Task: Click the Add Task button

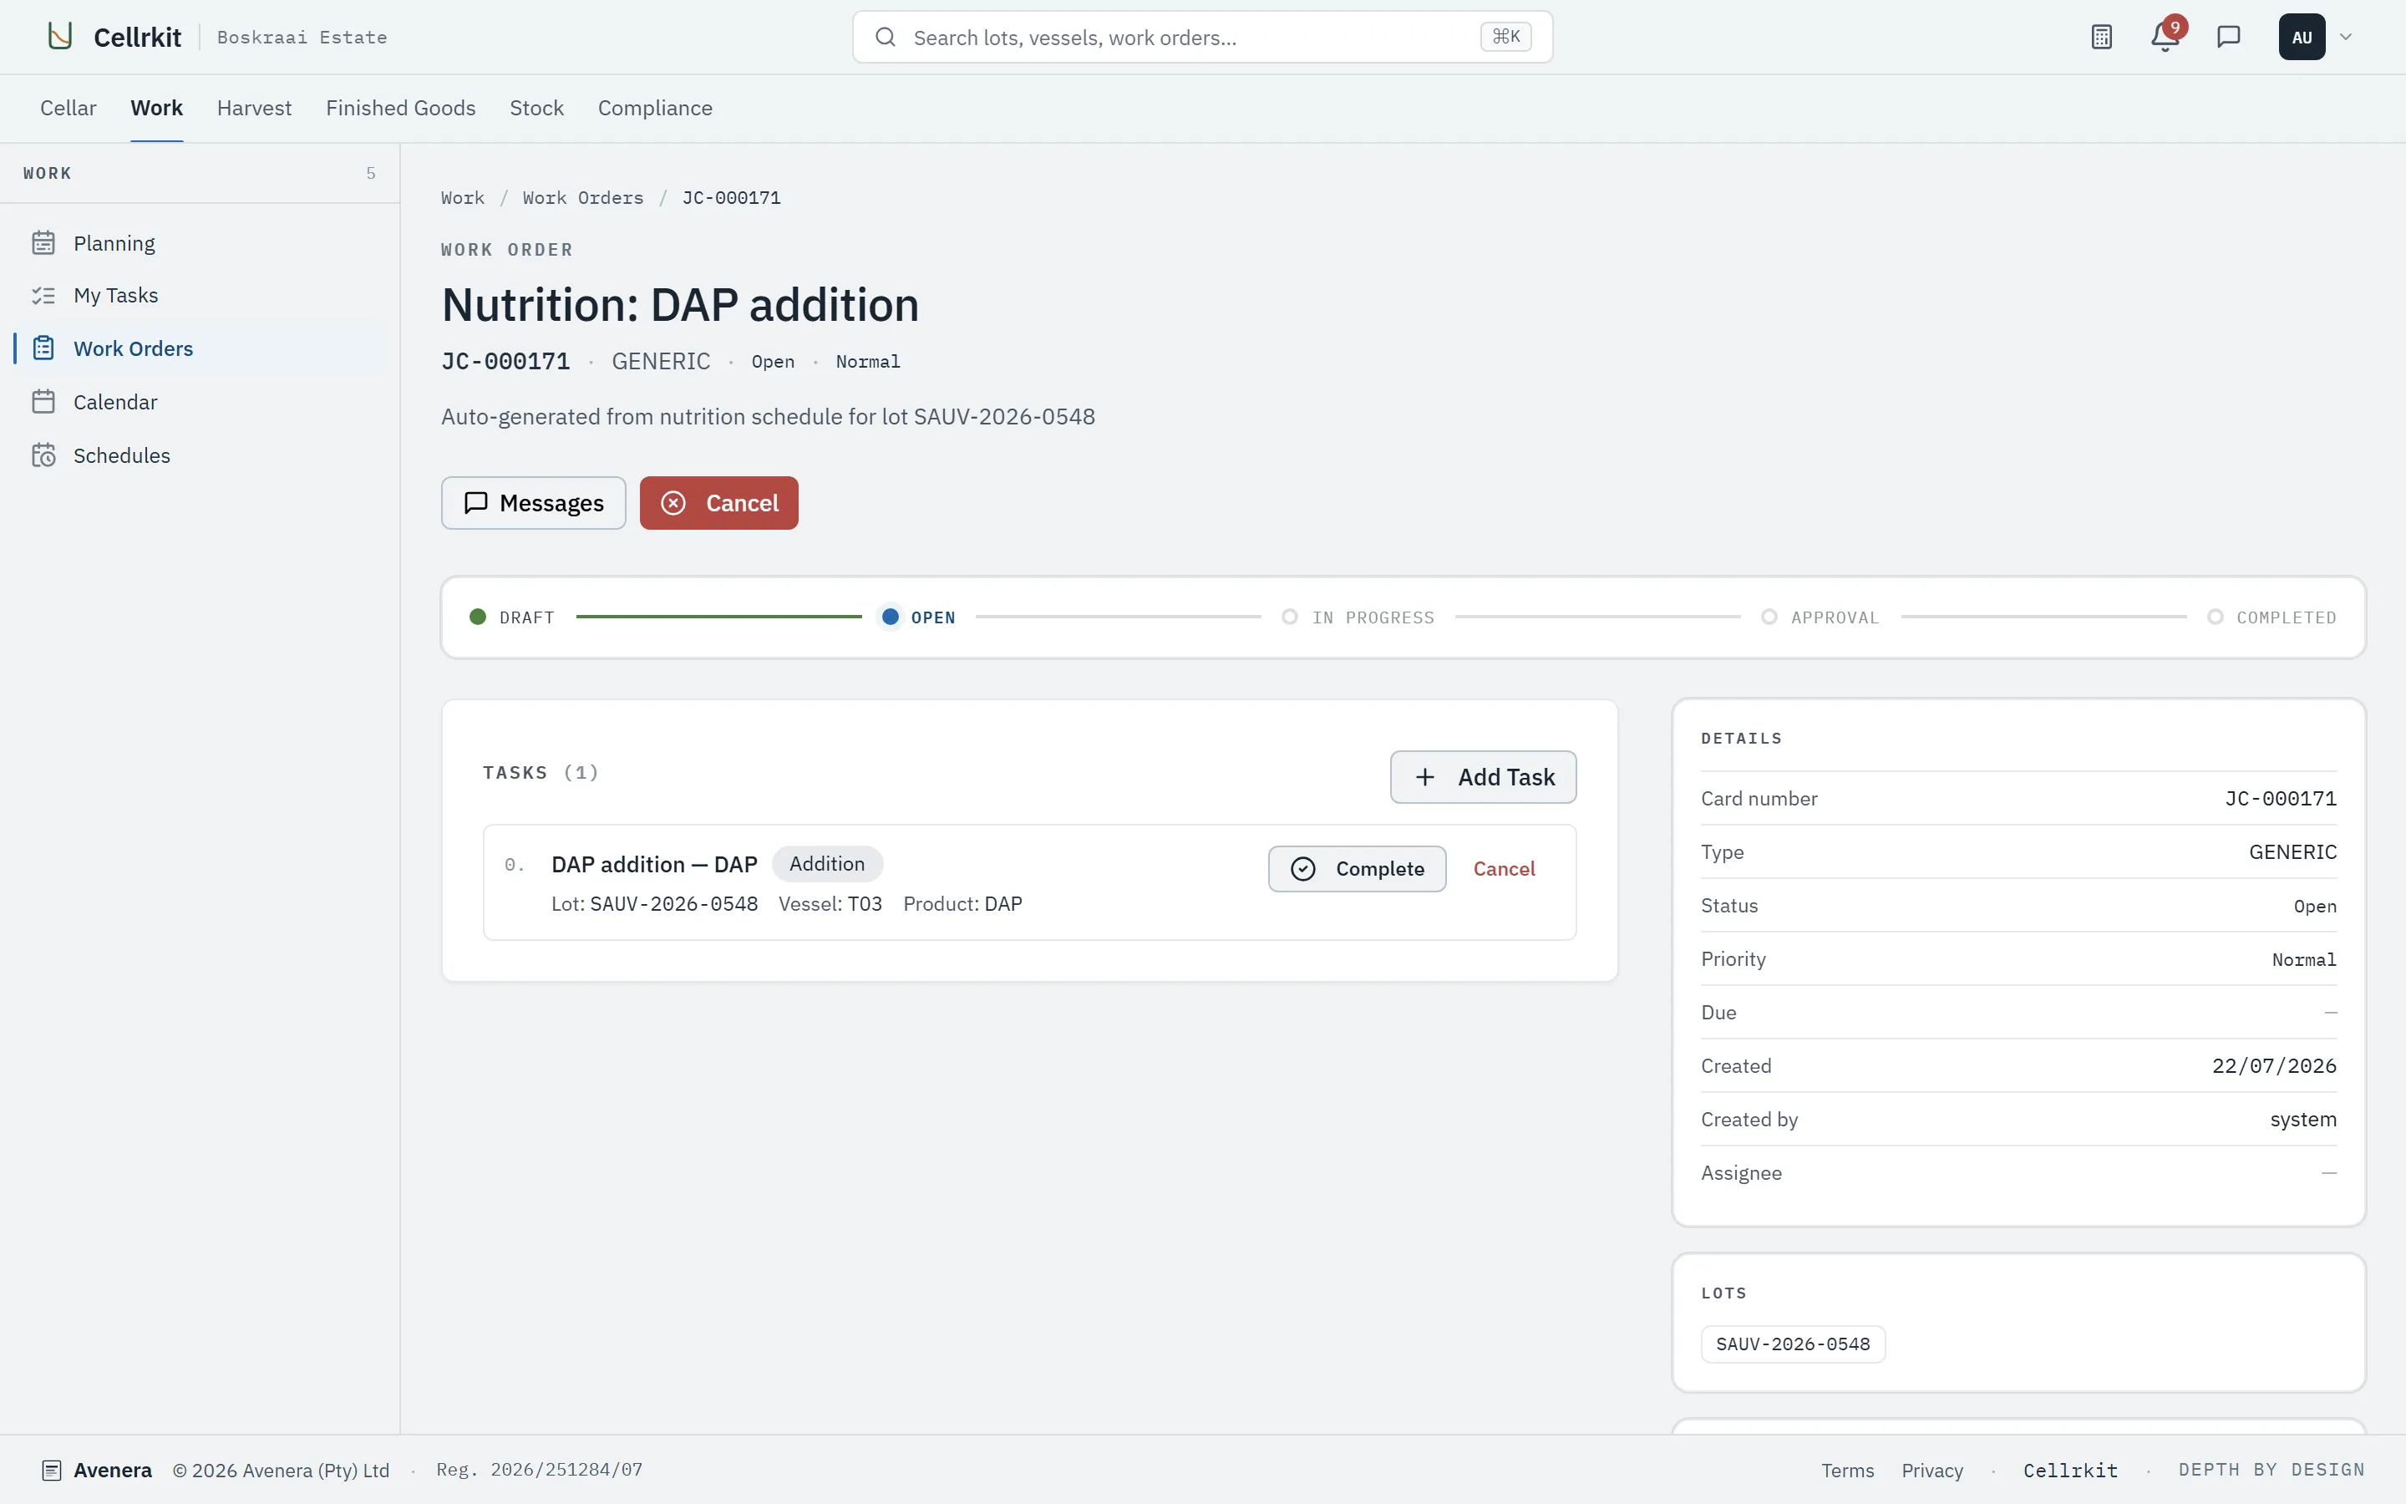Action: click(x=1482, y=777)
